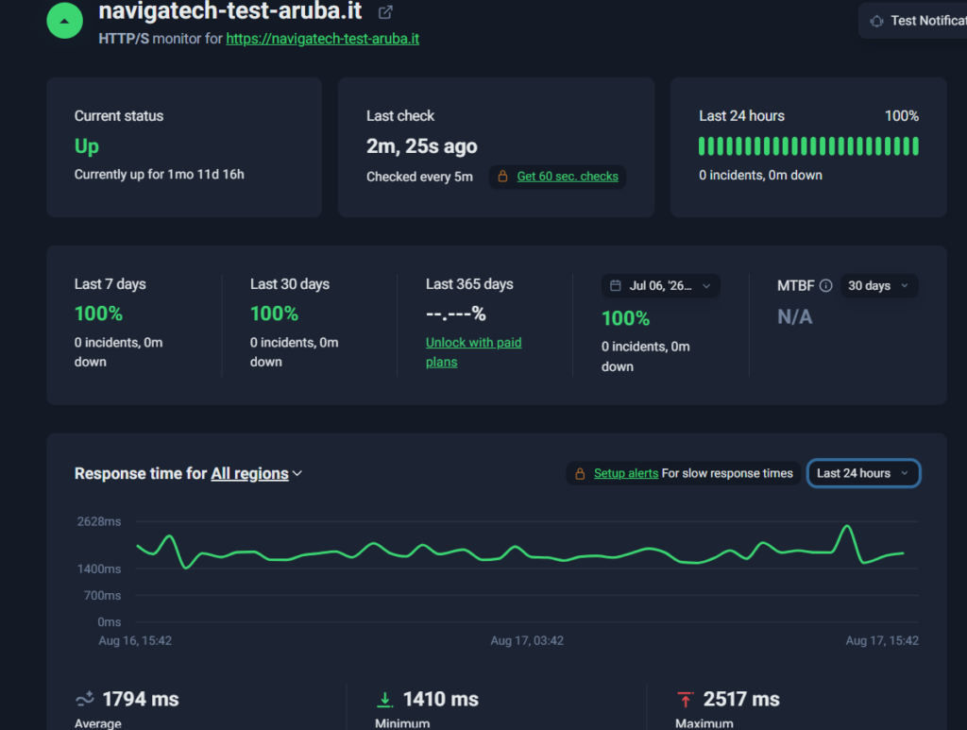
Task: Click the response time spike near Aug 17, 15:42
Action: (x=848, y=528)
